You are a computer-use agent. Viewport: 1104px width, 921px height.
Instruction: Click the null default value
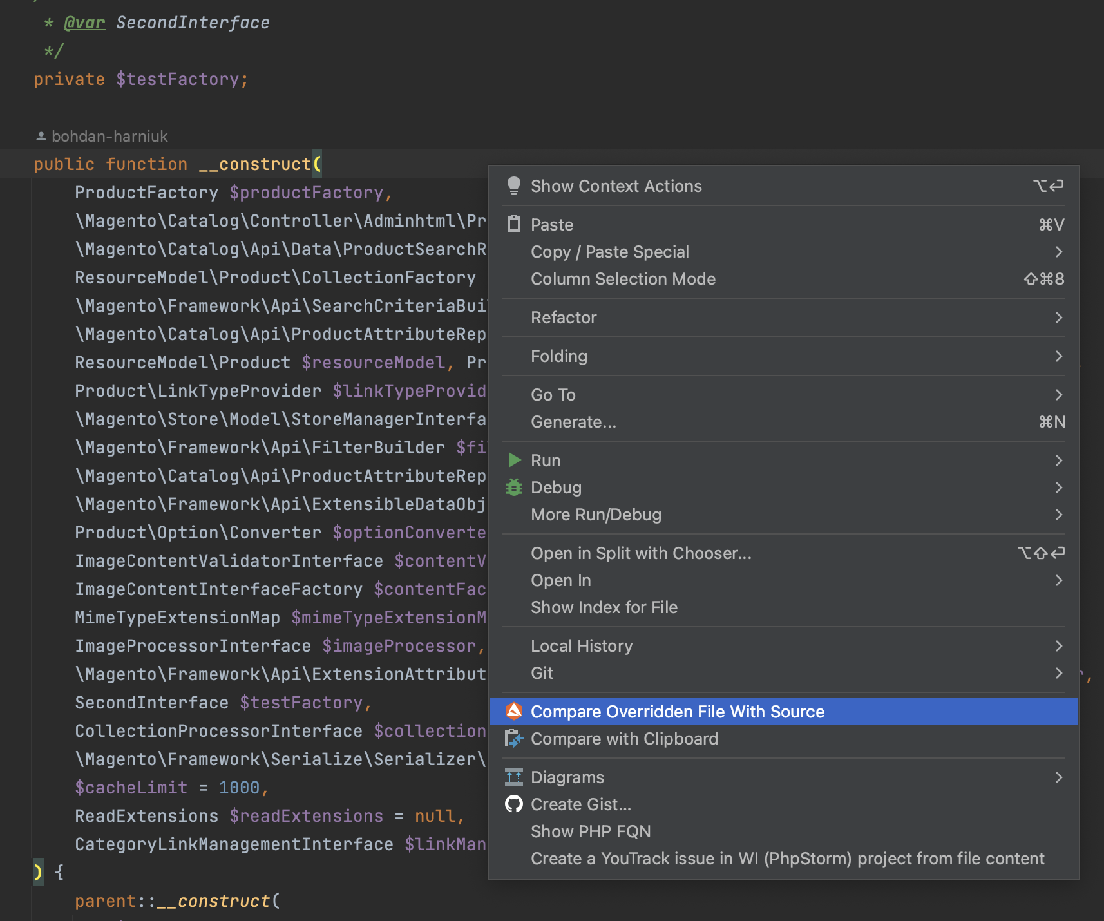(x=435, y=816)
